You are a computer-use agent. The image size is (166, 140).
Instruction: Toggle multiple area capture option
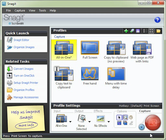point(125,123)
